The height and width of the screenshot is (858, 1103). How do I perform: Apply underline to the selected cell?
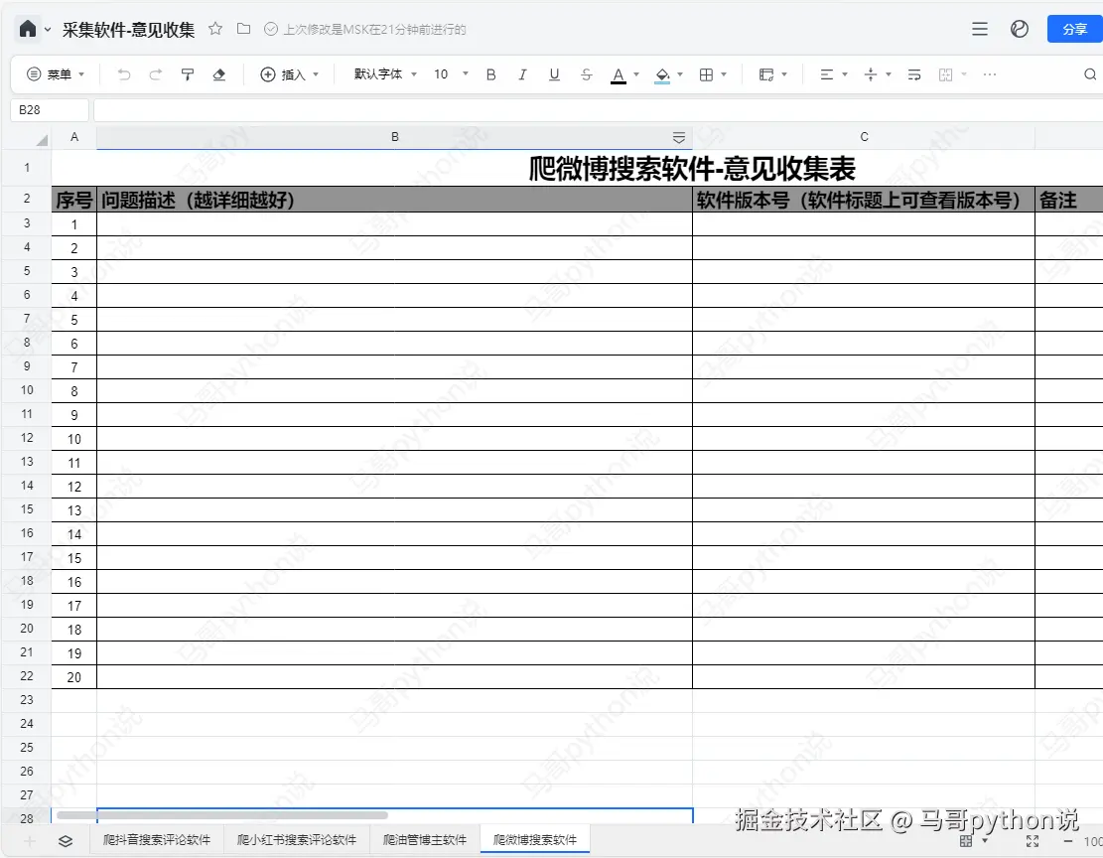point(554,73)
